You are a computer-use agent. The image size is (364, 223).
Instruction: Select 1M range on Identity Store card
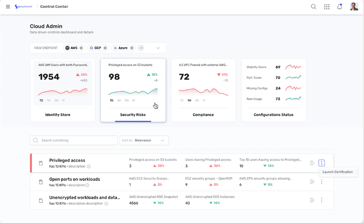[x=49, y=101]
